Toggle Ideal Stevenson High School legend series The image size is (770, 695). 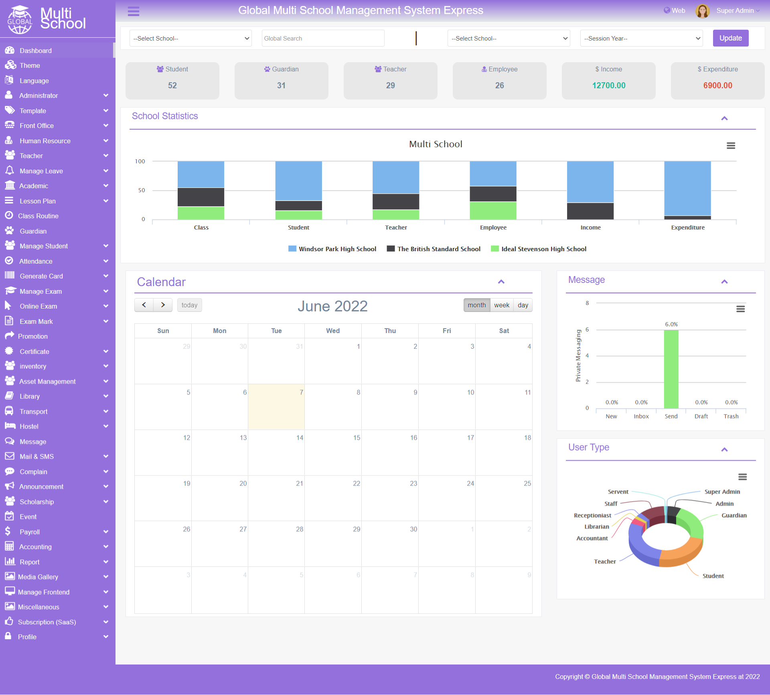(539, 249)
